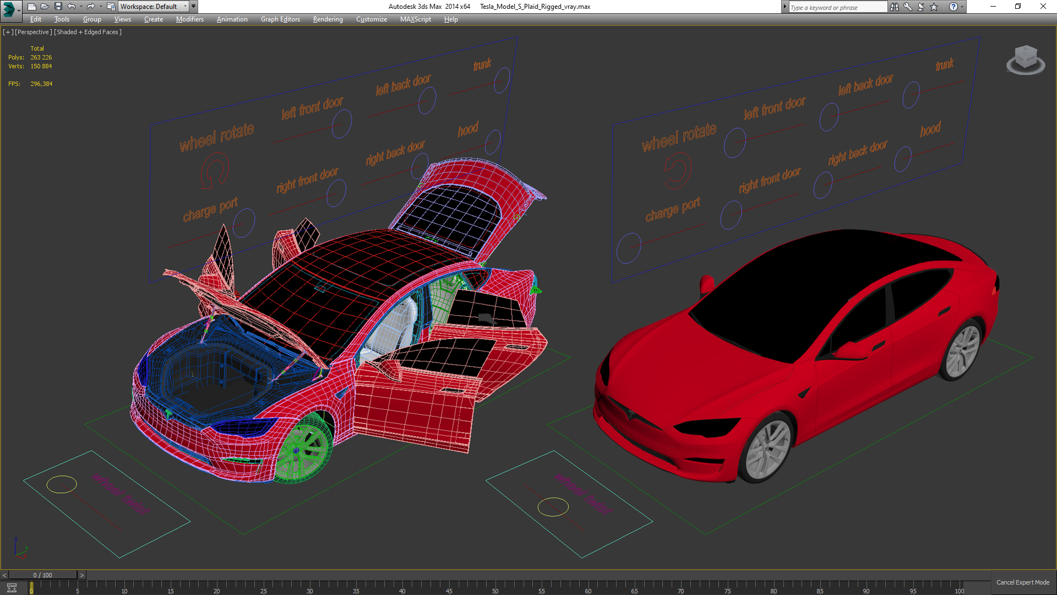Image resolution: width=1057 pixels, height=595 pixels.
Task: Open the Views menu
Action: (123, 19)
